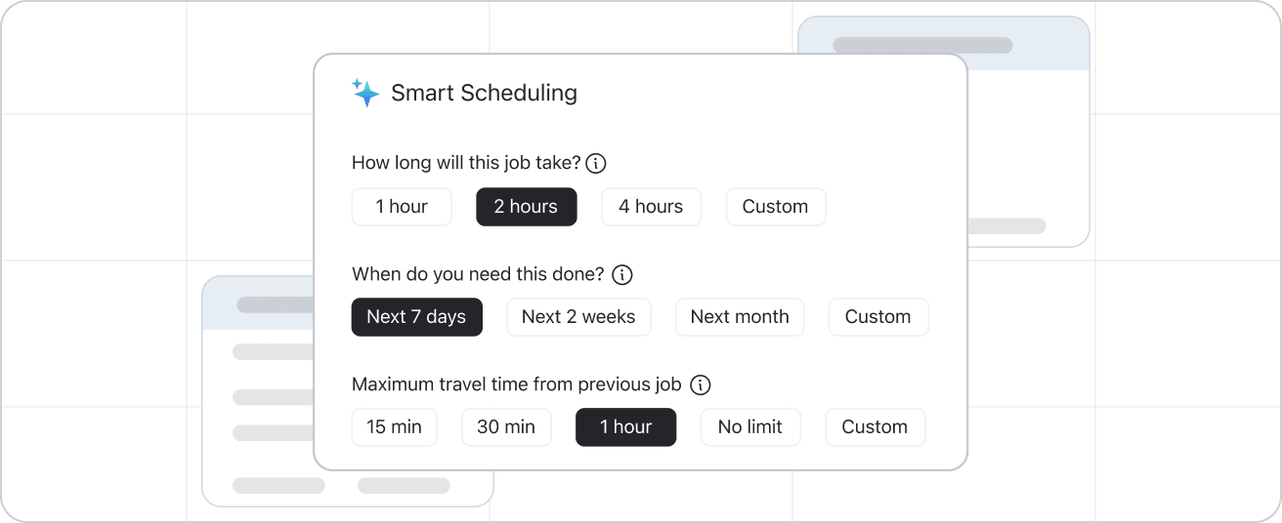Choose 1 hour maximum travel time

pos(625,427)
